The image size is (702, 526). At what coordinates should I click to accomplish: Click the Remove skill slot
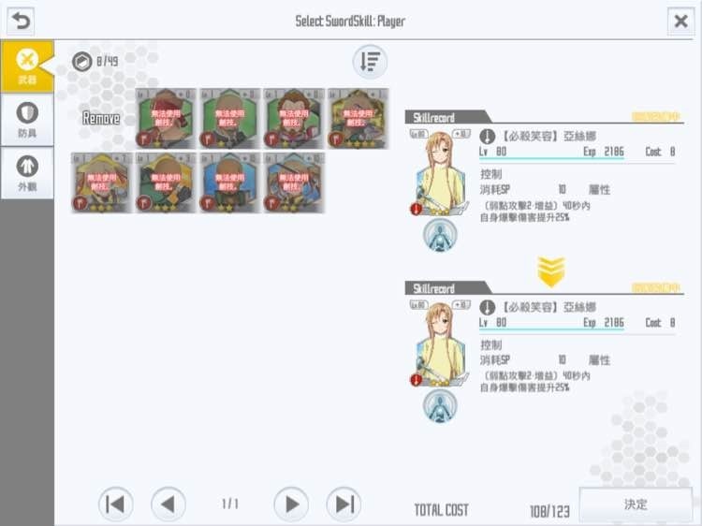click(x=101, y=119)
